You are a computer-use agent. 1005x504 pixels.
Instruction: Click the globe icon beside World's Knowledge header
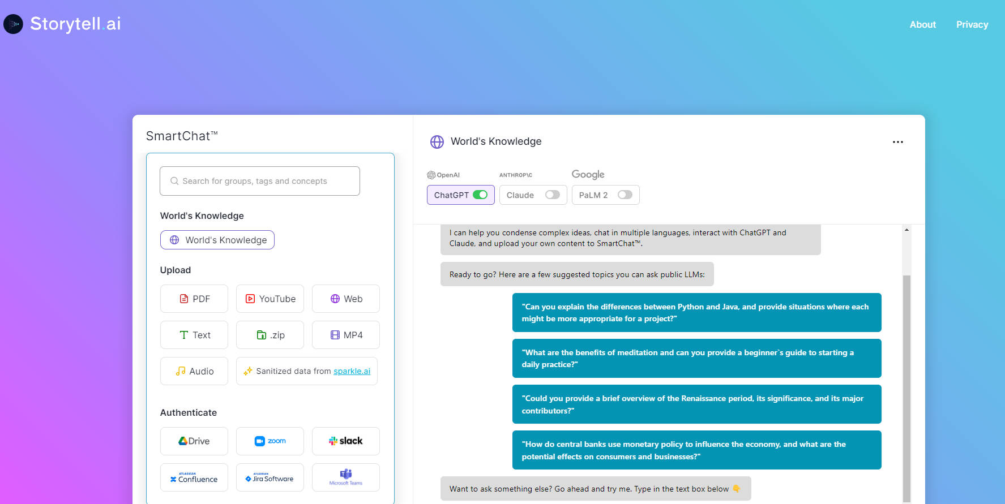(437, 141)
